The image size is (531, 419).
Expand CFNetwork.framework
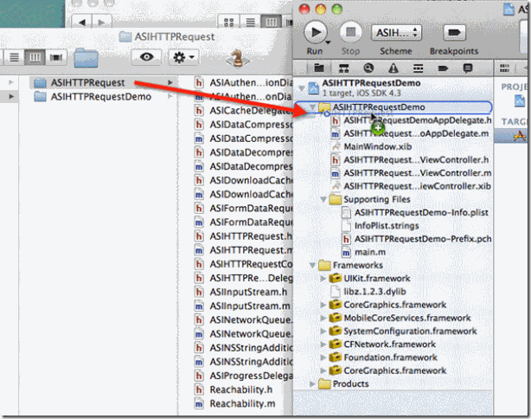click(323, 345)
